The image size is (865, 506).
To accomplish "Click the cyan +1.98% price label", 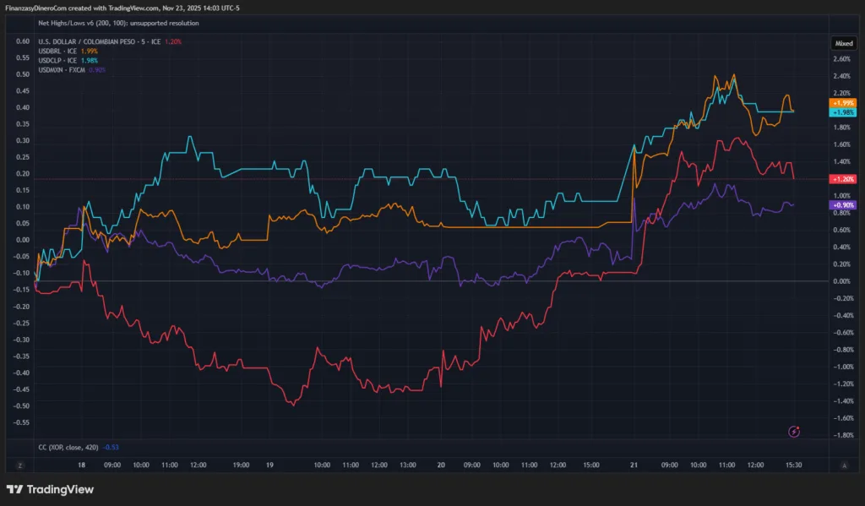I will tap(843, 112).
